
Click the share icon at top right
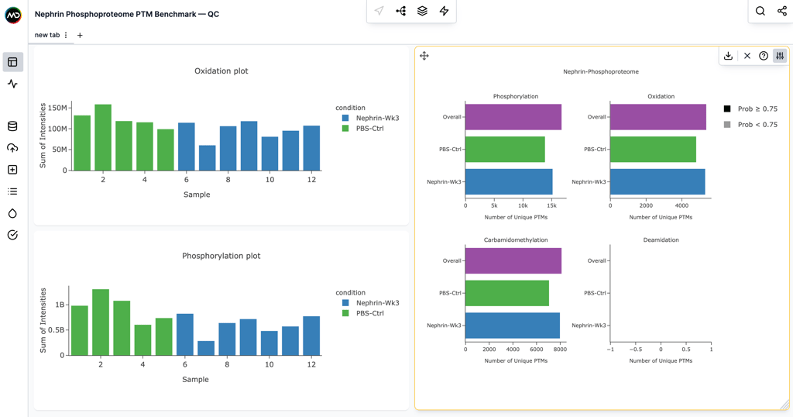click(x=782, y=11)
